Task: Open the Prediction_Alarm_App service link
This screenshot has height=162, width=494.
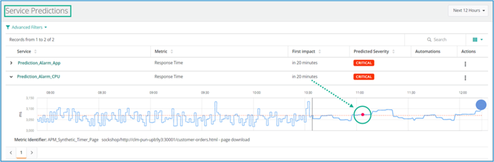Action: click(x=39, y=63)
